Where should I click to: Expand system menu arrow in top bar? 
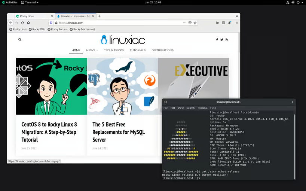tap(302, 3)
